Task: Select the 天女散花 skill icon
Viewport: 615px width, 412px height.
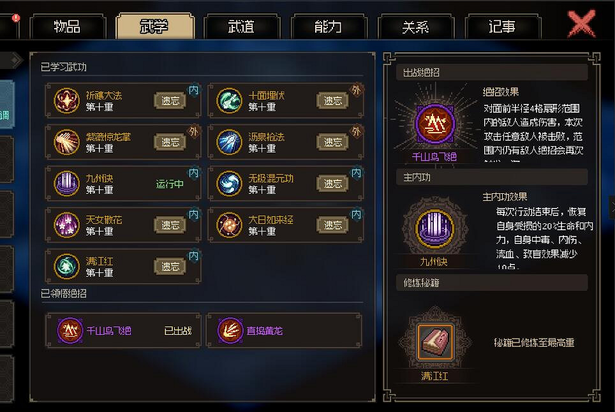Action: coord(66,225)
